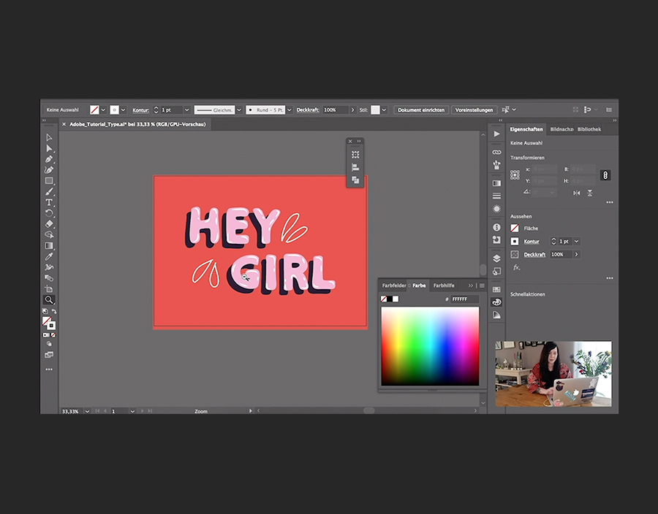The height and width of the screenshot is (514, 658).
Task: Toggle constrain width and height proportions link
Action: tap(605, 175)
